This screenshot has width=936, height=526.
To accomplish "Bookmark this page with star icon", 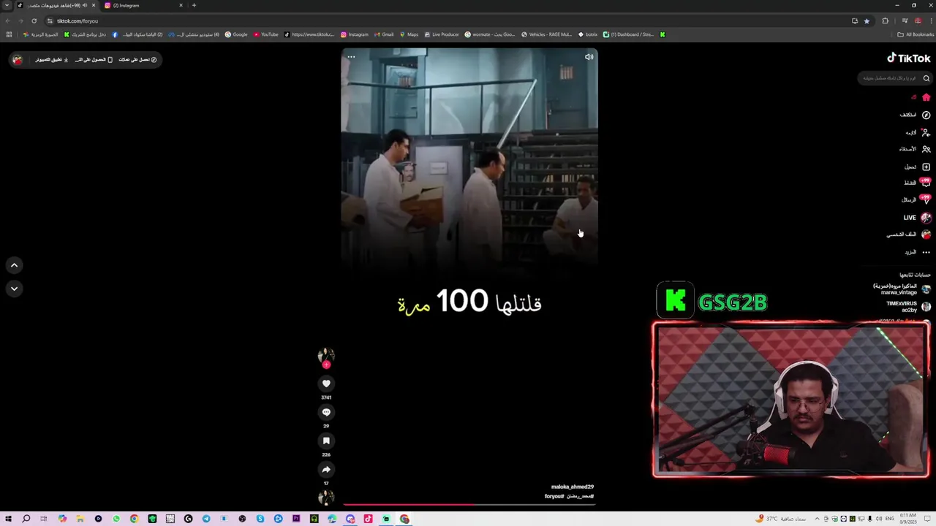I will pos(867,21).
